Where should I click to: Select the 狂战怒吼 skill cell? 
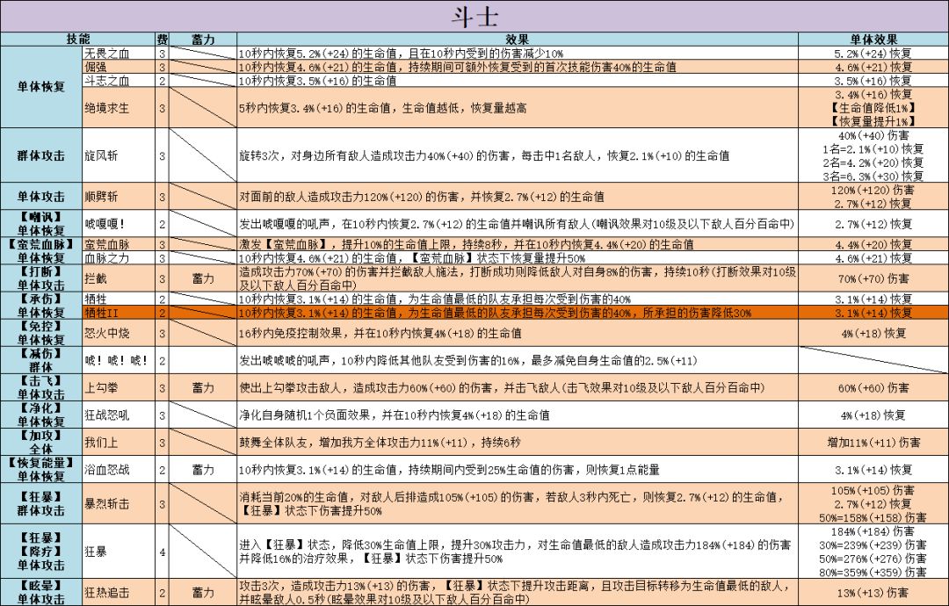[x=119, y=415]
